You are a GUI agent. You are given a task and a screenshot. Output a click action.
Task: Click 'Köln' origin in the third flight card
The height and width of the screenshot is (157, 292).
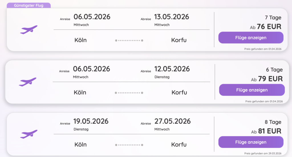click(80, 145)
